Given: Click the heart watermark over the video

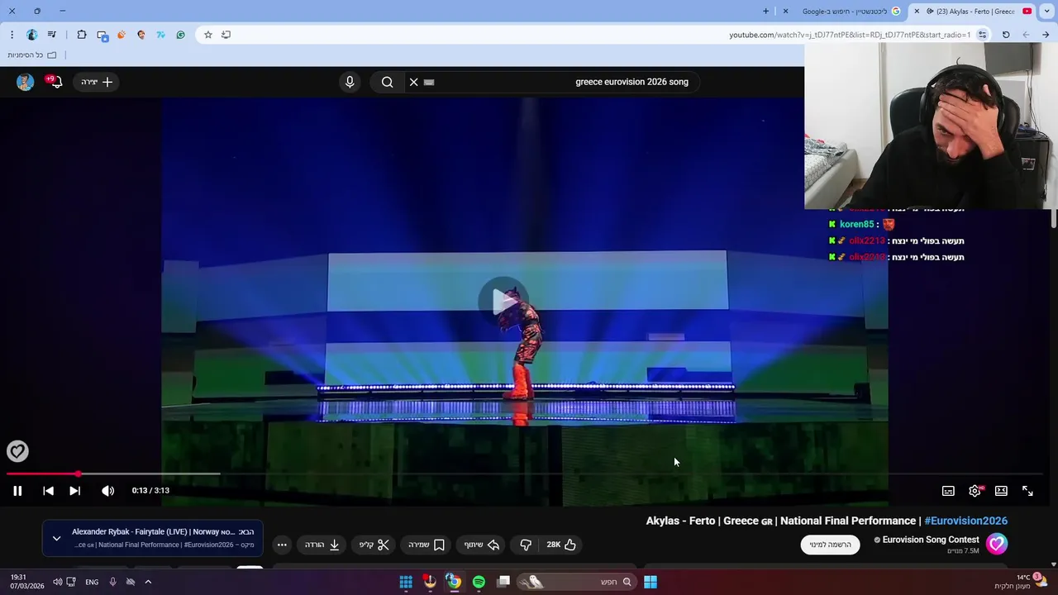Looking at the screenshot, I should point(17,450).
